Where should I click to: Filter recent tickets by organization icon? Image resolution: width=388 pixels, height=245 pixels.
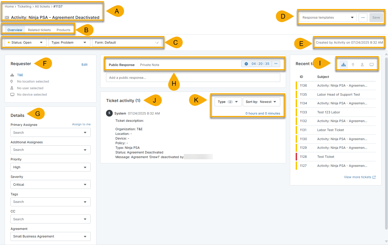coord(344,65)
